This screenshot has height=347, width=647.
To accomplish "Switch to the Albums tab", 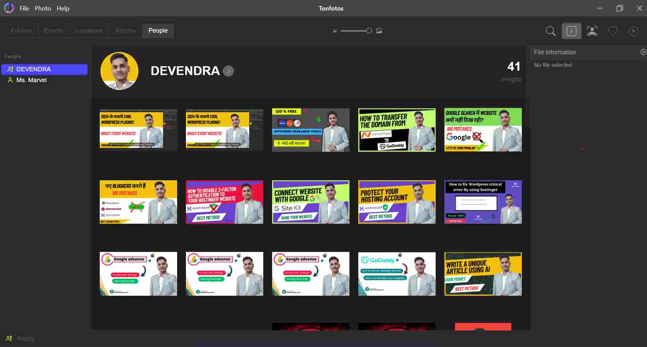I will click(125, 31).
